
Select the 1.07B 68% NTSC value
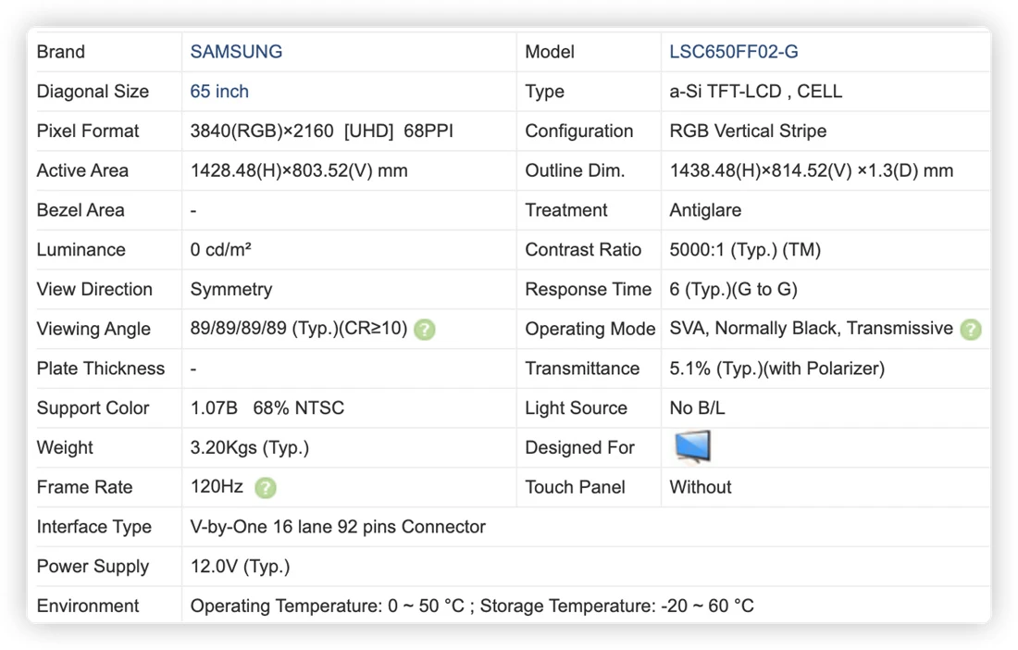coord(267,408)
